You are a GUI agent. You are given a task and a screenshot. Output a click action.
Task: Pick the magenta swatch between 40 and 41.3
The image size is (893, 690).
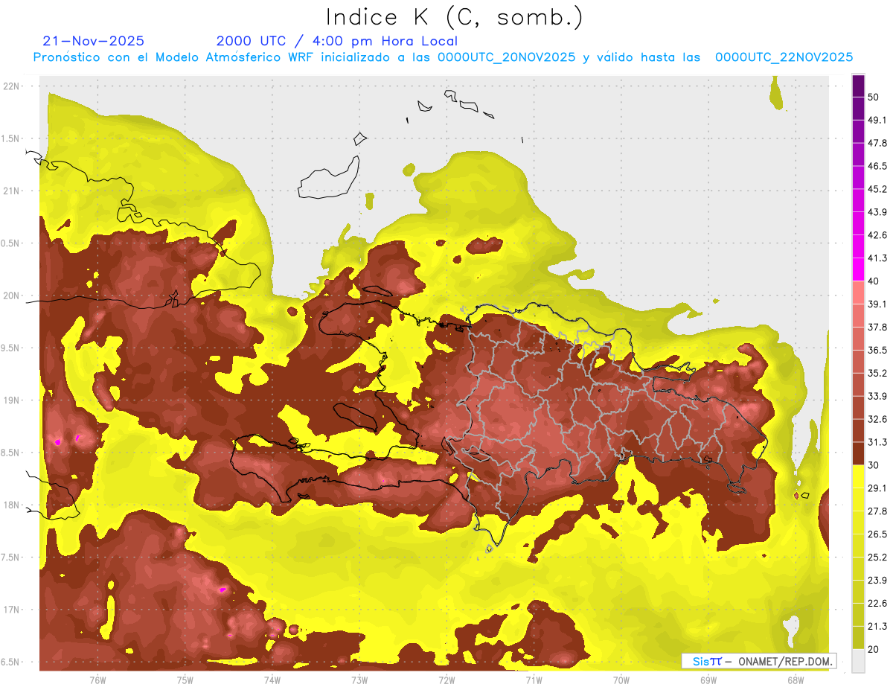point(858,269)
